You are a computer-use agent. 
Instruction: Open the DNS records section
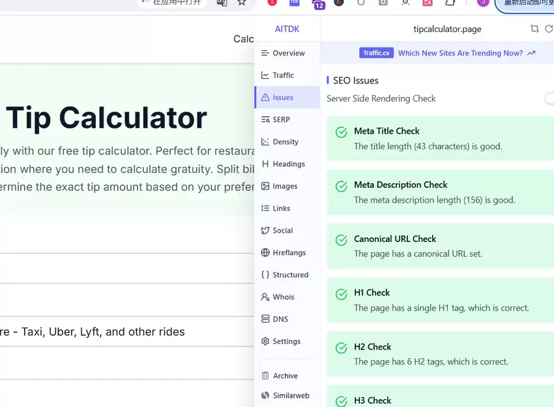coord(287,319)
